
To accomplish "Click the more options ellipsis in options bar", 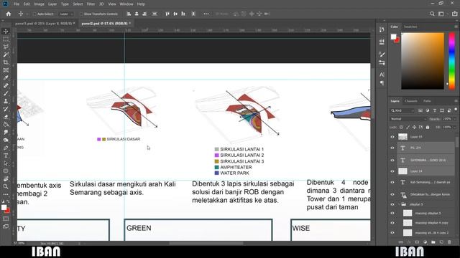I will click(206, 14).
